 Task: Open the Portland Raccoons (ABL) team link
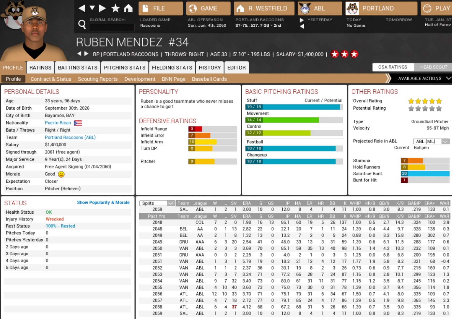tap(70, 138)
